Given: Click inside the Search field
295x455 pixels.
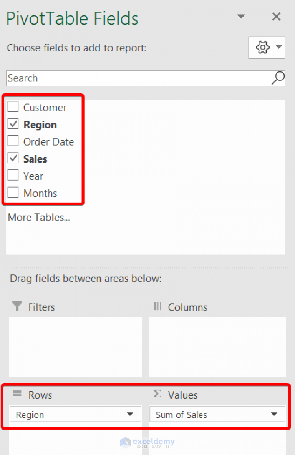Looking at the screenshot, I should coord(115,78).
